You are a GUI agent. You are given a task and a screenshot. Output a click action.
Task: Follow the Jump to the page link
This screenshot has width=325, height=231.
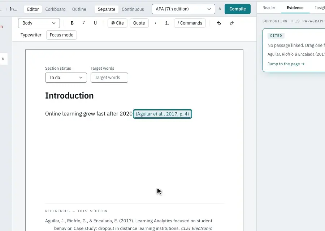coord(286,64)
